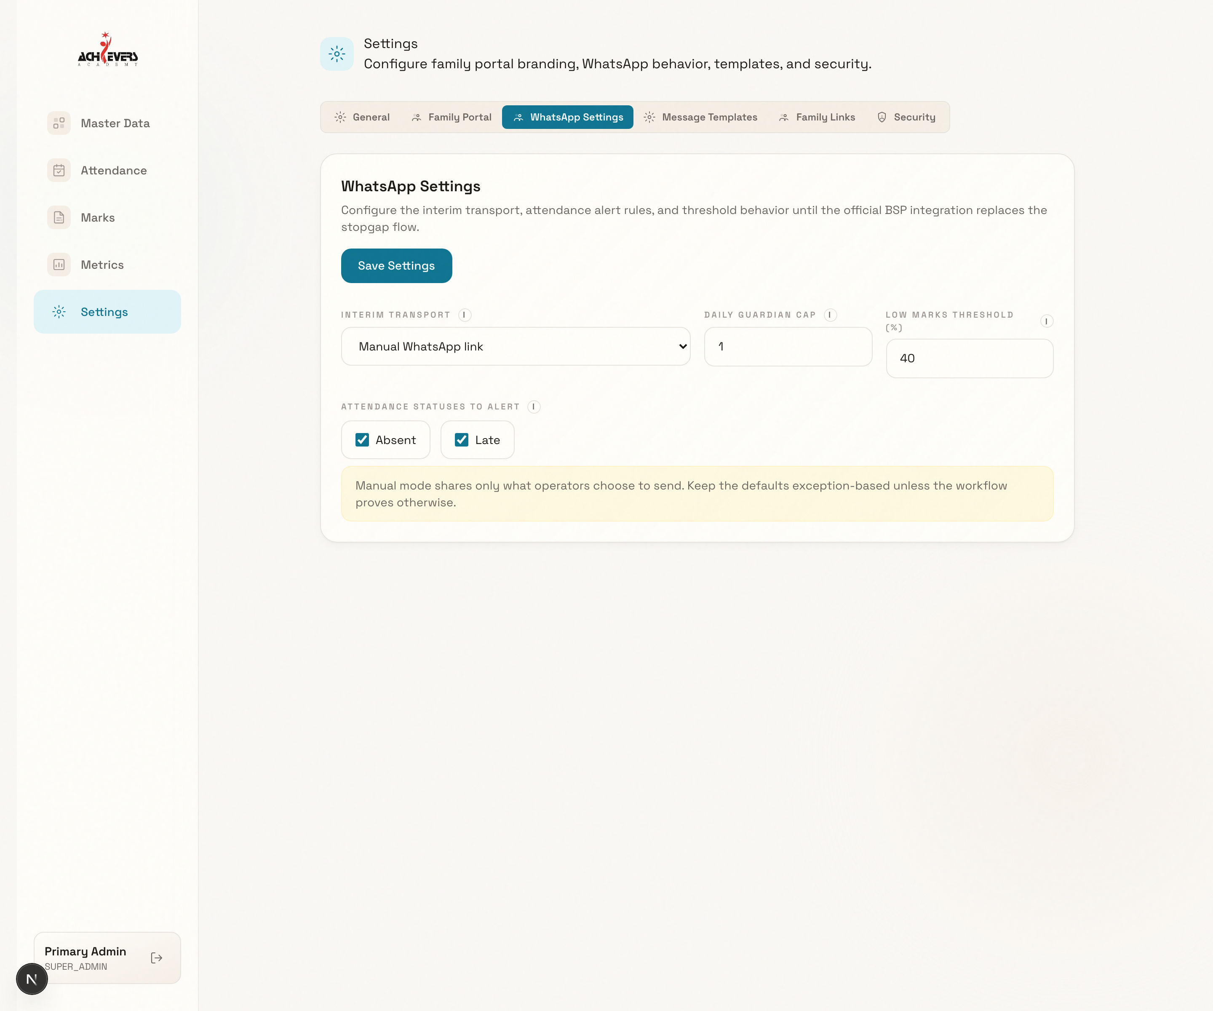Open the Interim Transport dropdown
The image size is (1213, 1011).
point(515,347)
